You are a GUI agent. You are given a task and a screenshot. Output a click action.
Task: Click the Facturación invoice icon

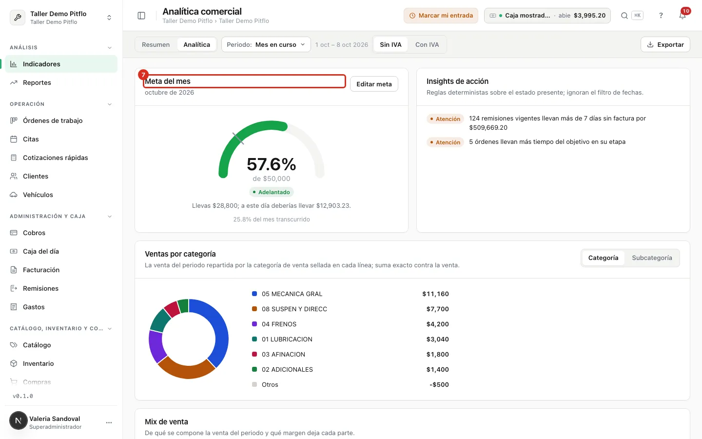pyautogui.click(x=14, y=270)
